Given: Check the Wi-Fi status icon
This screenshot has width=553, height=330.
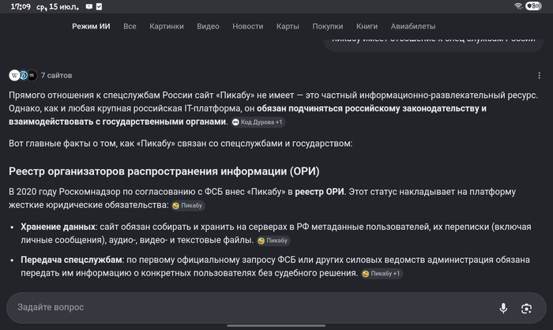Looking at the screenshot, I should (x=518, y=6).
